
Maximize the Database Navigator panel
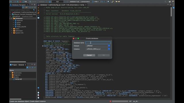point(34,5)
